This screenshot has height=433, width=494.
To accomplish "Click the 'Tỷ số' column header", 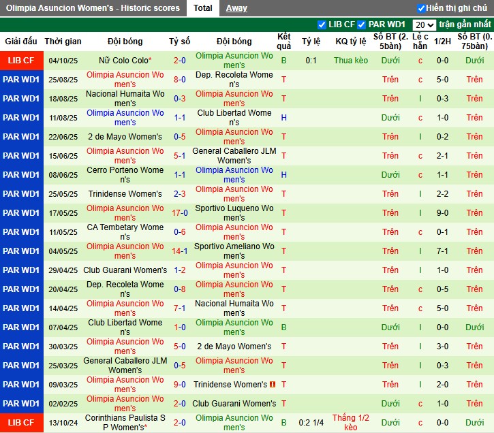I will coord(180,42).
